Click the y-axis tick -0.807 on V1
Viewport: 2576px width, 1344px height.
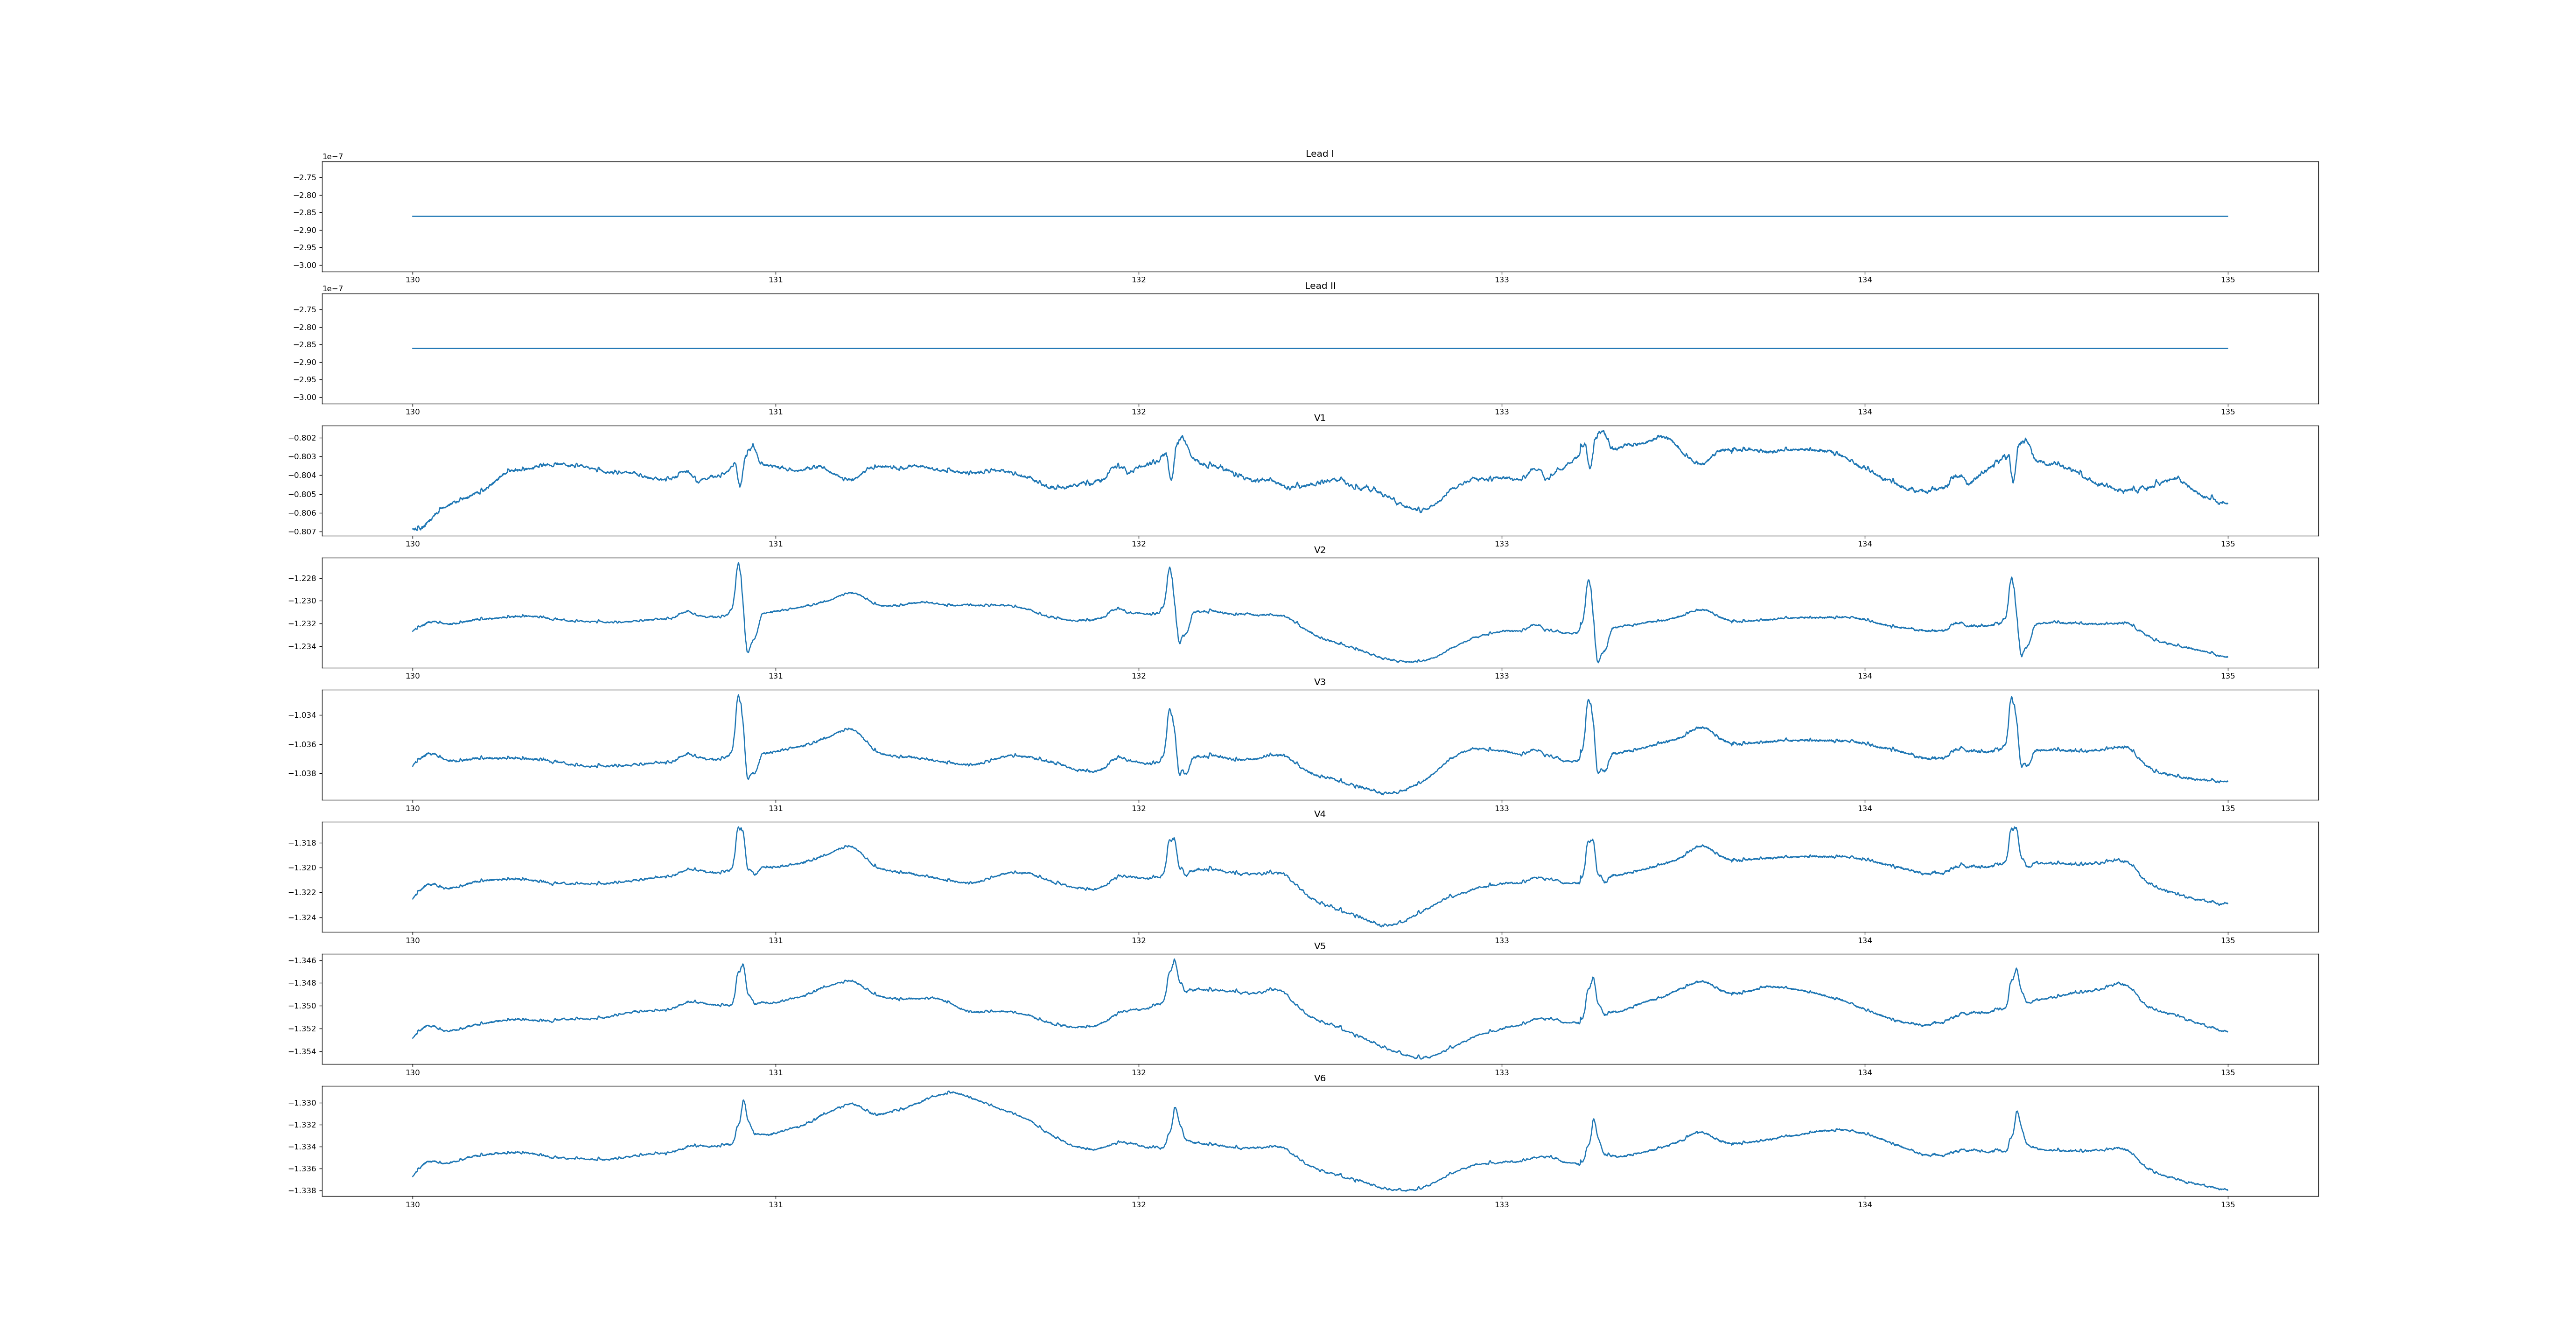click(x=302, y=532)
